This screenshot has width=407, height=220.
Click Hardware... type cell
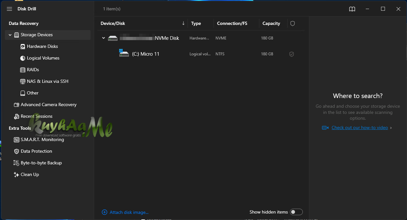(199, 38)
